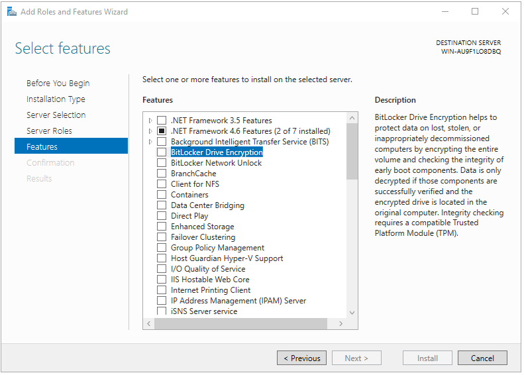
Task: Click the Install button
Action: tap(427, 358)
